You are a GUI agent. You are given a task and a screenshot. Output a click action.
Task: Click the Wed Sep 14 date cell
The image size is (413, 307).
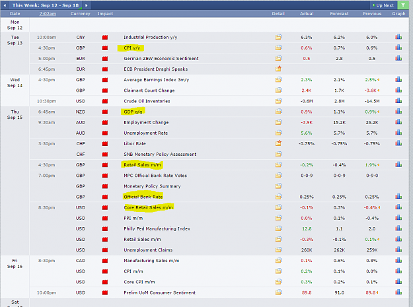coord(15,83)
